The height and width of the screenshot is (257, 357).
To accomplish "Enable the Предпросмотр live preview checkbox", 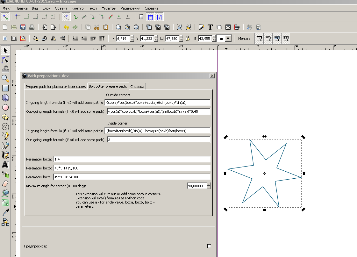I will [x=209, y=246].
